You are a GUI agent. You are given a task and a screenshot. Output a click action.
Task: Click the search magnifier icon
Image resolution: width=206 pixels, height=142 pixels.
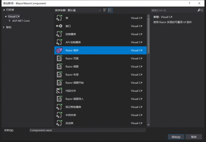199,10
